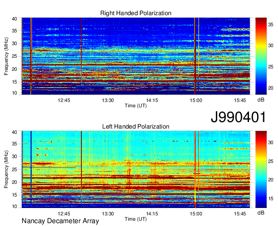This screenshot has height=226, width=278.
Task: Click the '25' frequency tick of Right Handed plot
Action: [x=14, y=56]
